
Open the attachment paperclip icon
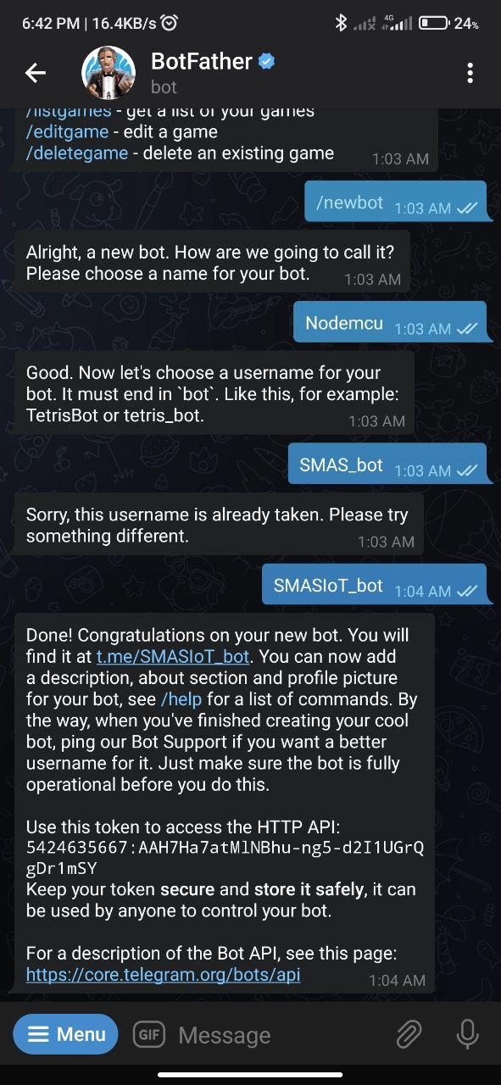pos(410,1034)
